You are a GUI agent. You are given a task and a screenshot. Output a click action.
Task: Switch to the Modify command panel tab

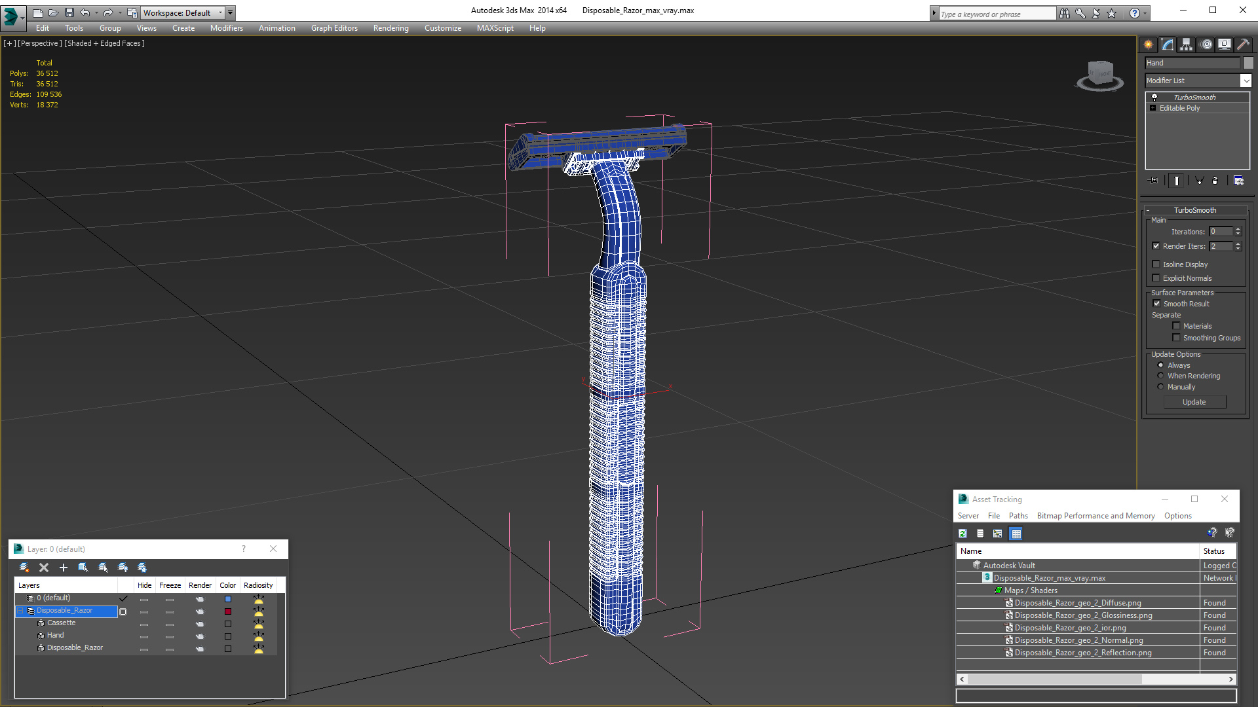click(1168, 45)
